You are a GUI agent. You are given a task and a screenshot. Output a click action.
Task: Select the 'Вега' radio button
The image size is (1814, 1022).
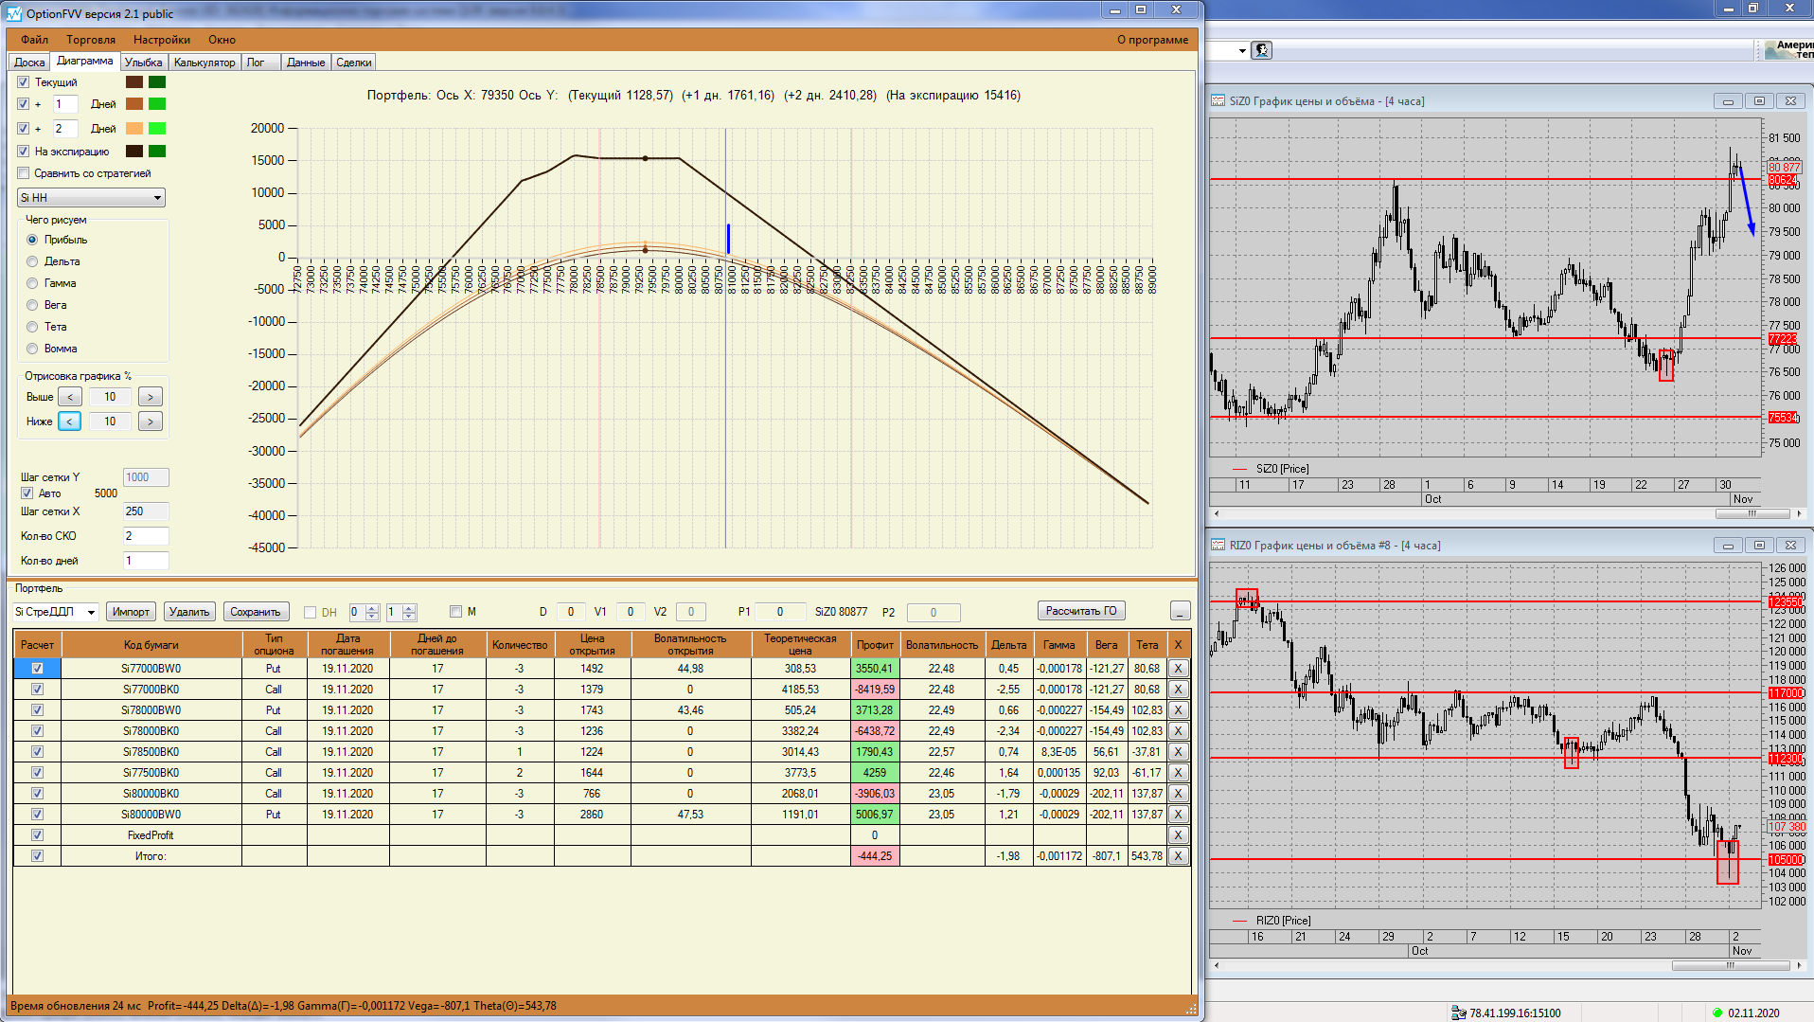tap(32, 305)
